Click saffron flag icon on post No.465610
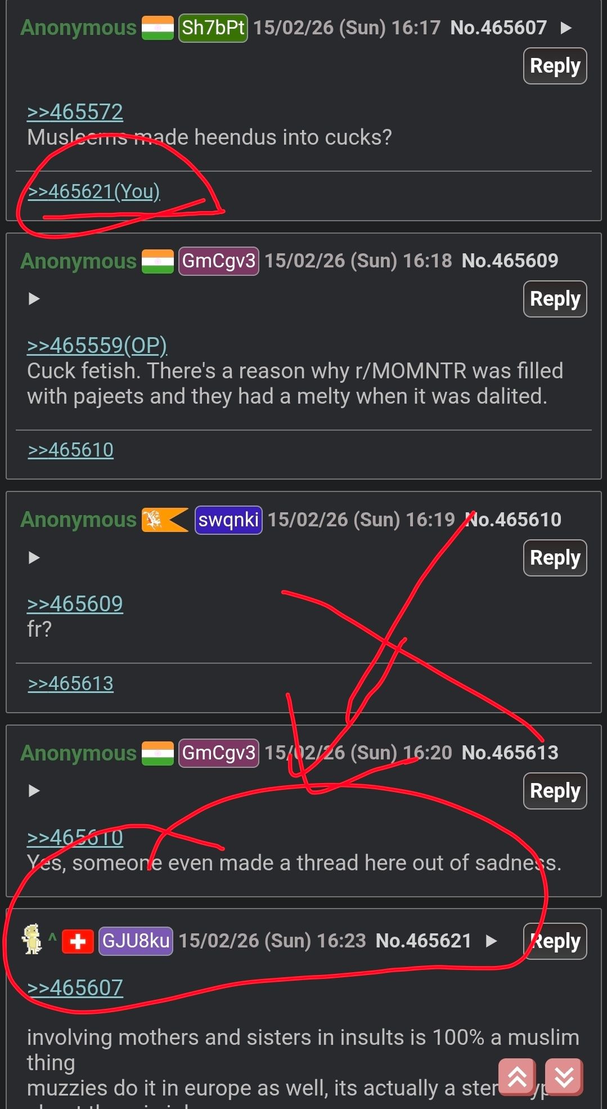607x1109 pixels. 165,520
